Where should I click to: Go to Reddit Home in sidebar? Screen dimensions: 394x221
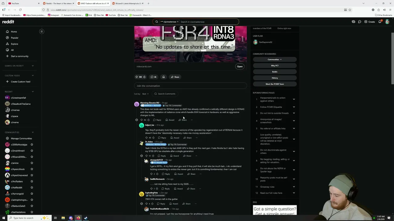coord(14,32)
